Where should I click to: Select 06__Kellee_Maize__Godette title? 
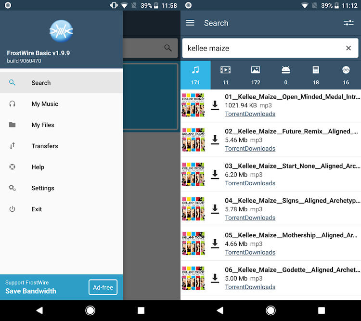click(x=292, y=270)
